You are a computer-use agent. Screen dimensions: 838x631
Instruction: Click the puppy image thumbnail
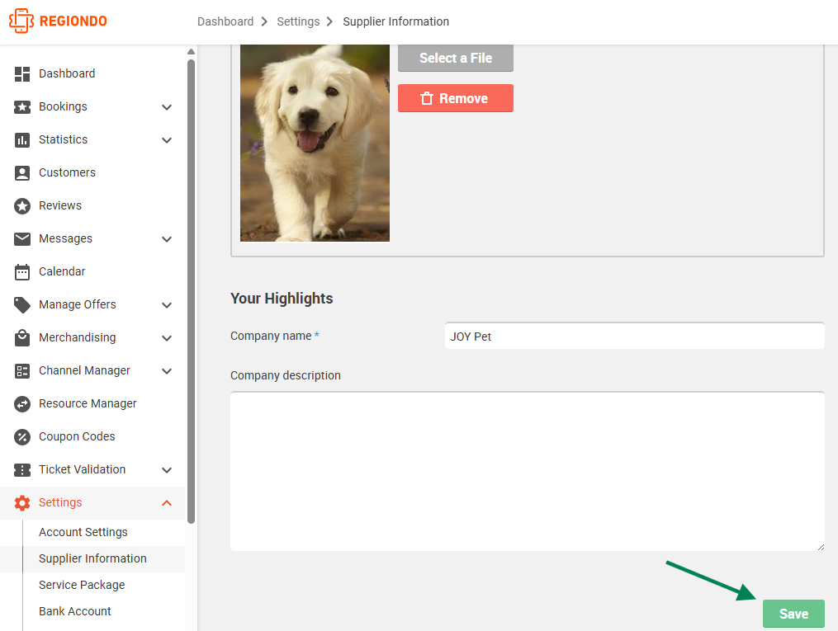point(315,143)
